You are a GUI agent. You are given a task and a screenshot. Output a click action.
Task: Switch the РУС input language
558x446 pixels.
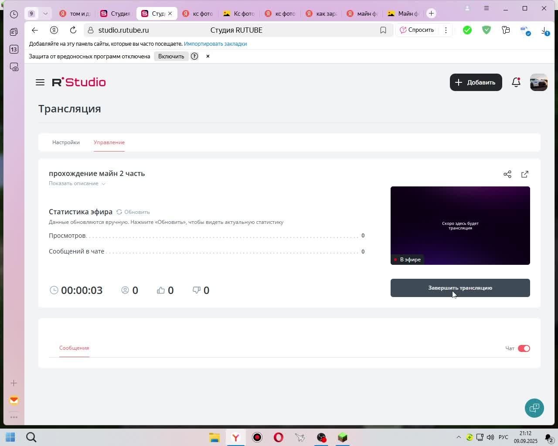504,437
